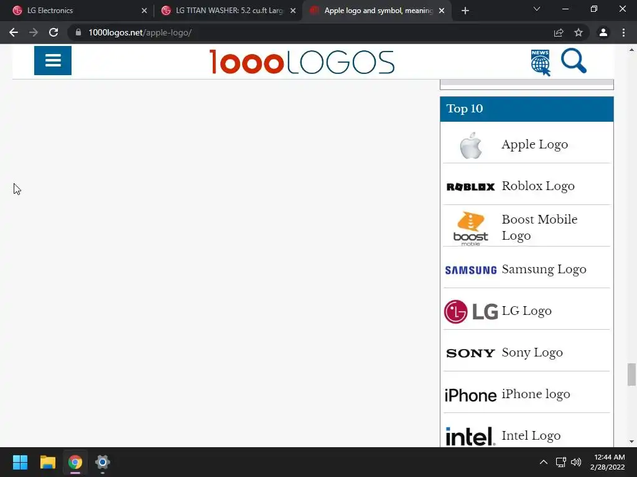Open the Apple Logo link

coord(534,144)
